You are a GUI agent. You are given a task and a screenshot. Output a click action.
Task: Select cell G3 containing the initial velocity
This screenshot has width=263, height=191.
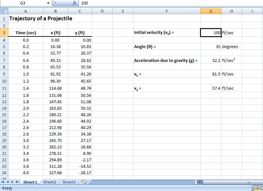pyautogui.click(x=210, y=33)
